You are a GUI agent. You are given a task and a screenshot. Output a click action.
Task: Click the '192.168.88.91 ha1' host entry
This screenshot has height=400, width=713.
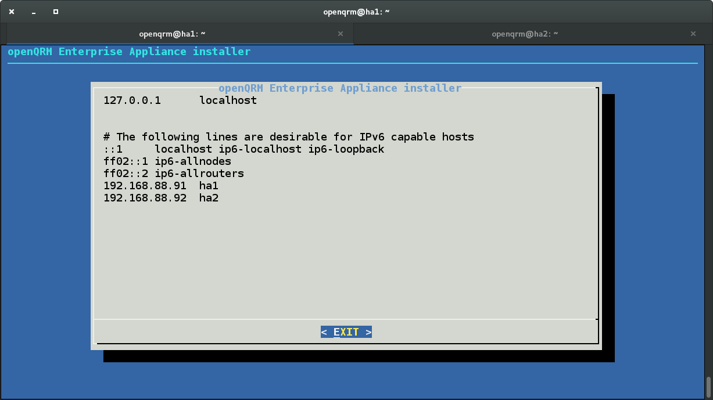(x=161, y=186)
